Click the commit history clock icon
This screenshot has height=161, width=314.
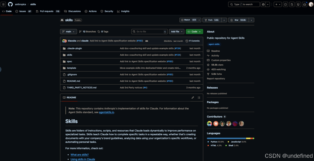click(x=187, y=41)
